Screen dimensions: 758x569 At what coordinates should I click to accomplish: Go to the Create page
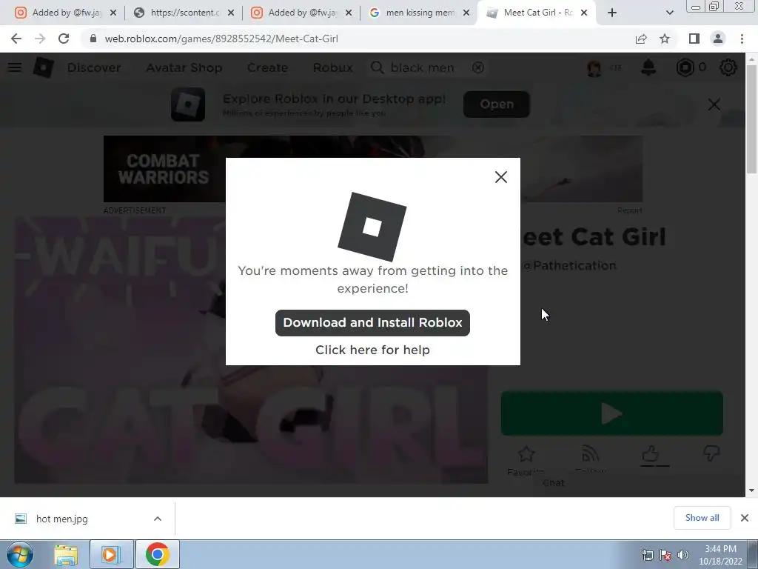pos(267,67)
